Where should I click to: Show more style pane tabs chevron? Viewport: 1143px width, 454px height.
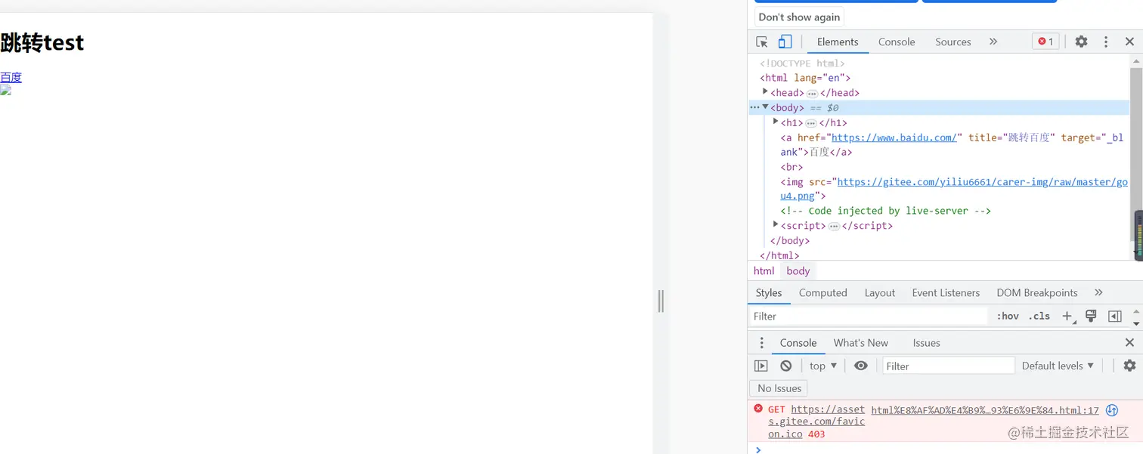tap(1098, 292)
